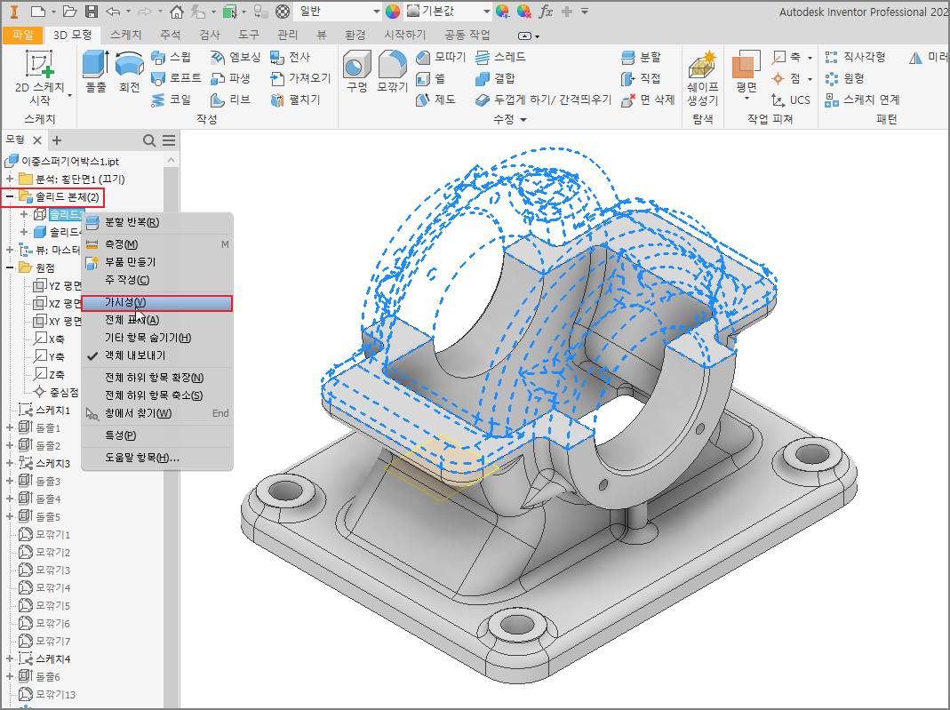Viewport: 950px width, 710px height.
Task: Click the Direct edit (직접) tool
Action: point(642,78)
